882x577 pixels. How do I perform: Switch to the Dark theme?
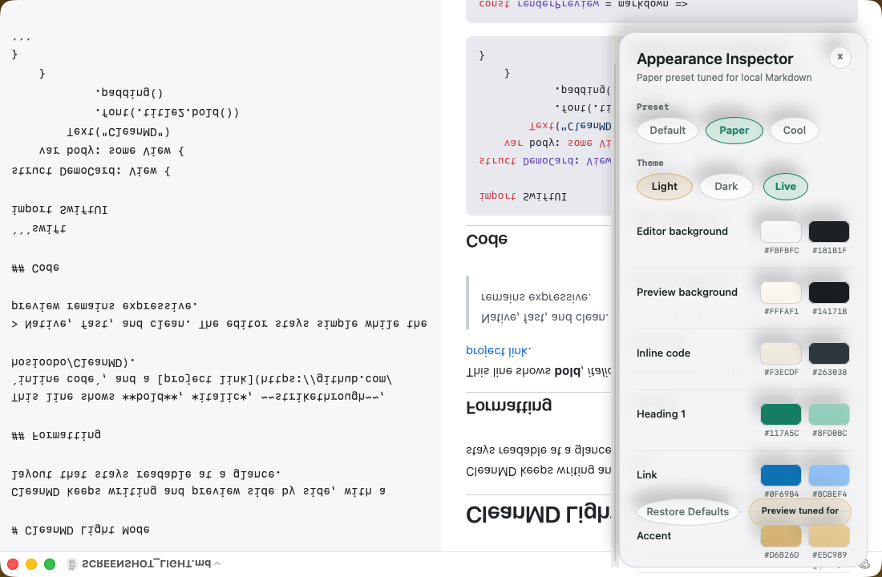click(x=726, y=187)
